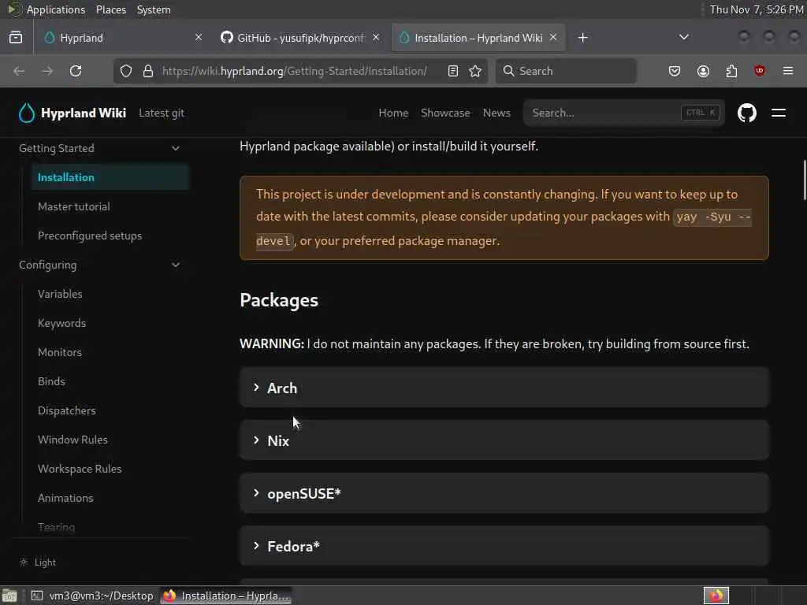Open the Variables page
Viewport: 807px width, 605px height.
60,294
